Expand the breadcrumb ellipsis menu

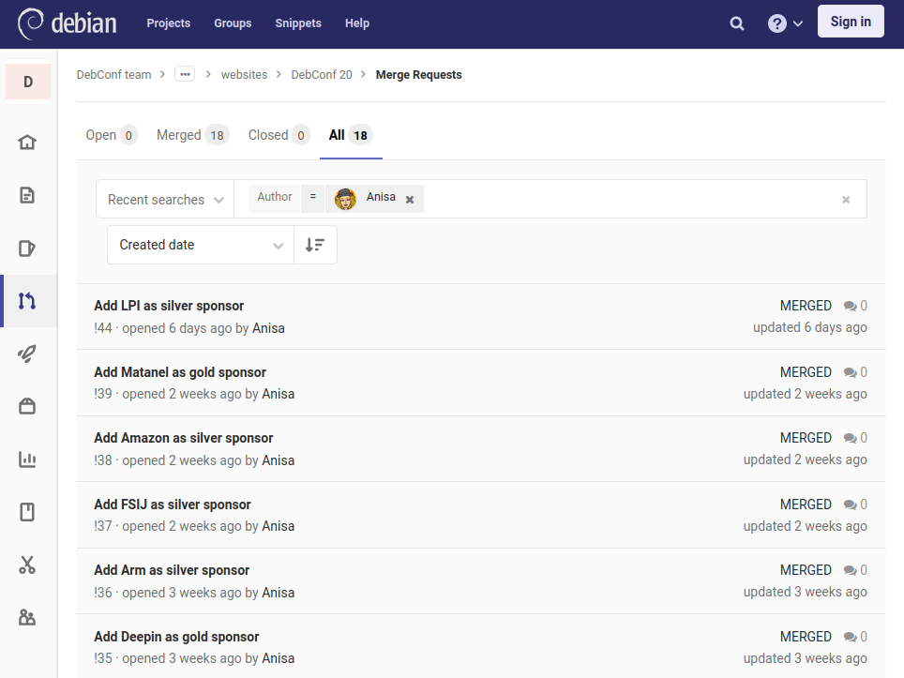coord(184,74)
